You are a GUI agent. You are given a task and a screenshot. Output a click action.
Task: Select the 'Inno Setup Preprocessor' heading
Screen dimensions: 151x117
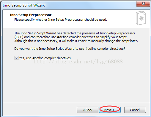pyautogui.click(x=31, y=15)
